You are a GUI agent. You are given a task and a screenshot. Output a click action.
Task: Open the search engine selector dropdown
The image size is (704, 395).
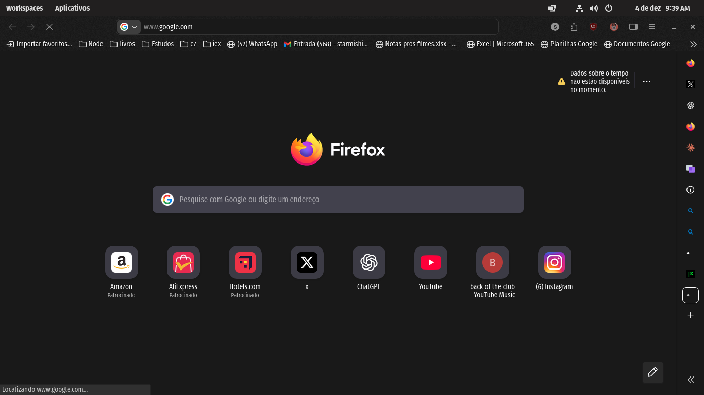click(x=129, y=27)
